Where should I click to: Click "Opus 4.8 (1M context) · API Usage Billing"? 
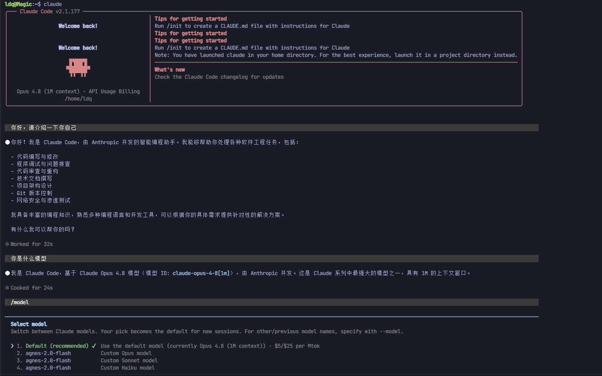pyautogui.click(x=78, y=92)
